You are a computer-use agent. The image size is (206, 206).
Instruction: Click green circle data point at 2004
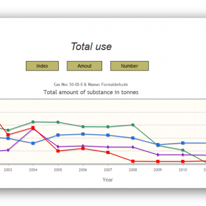point(33,122)
